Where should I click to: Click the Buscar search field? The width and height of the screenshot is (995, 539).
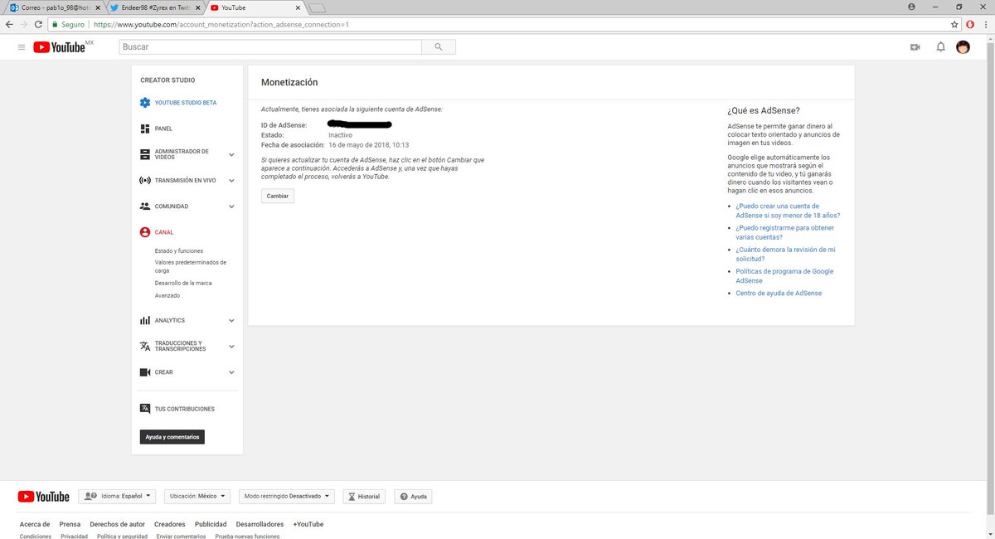[270, 47]
